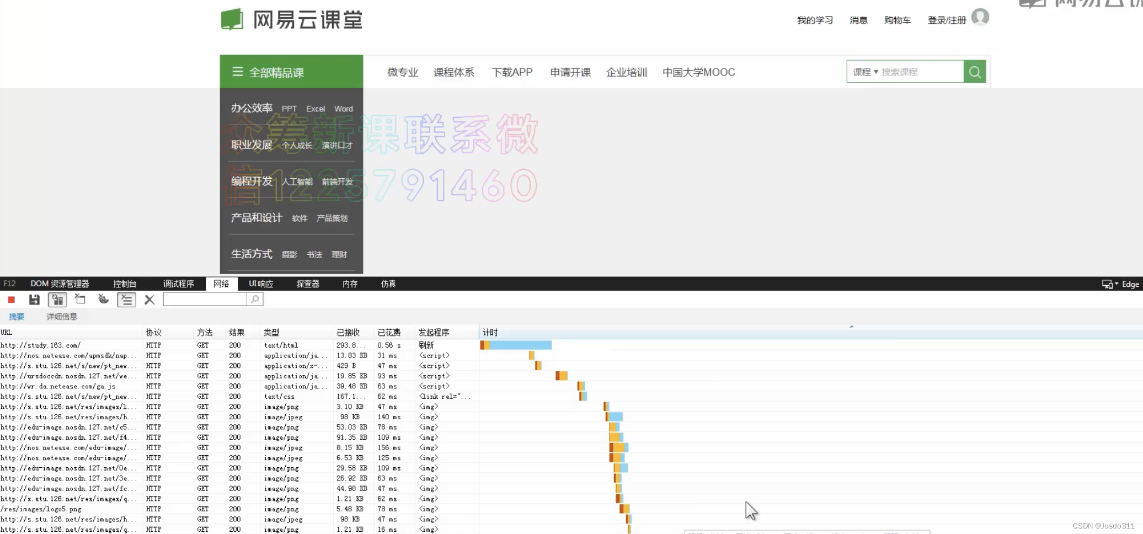This screenshot has width=1143, height=534.
Task: Open the Excel subcategory link
Action: coord(316,109)
